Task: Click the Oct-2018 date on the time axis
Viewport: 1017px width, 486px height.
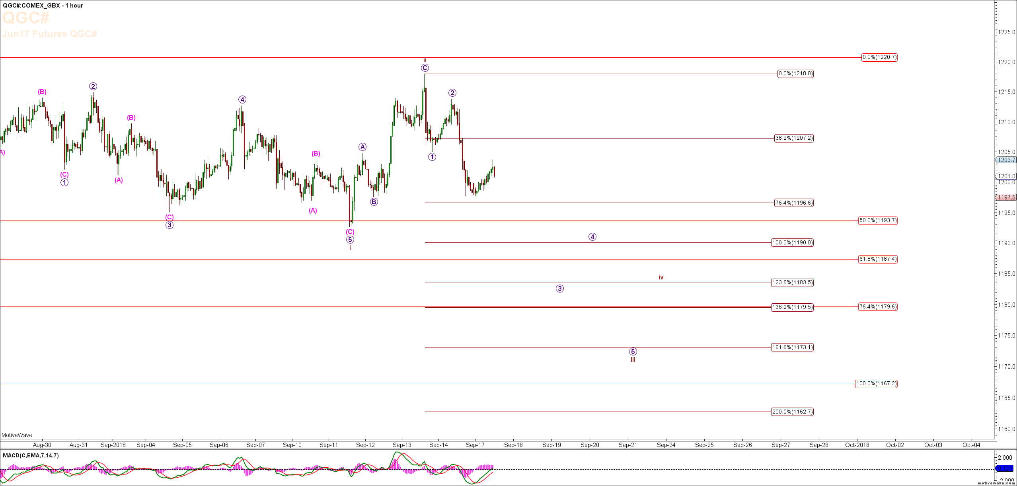Action: tap(857, 445)
